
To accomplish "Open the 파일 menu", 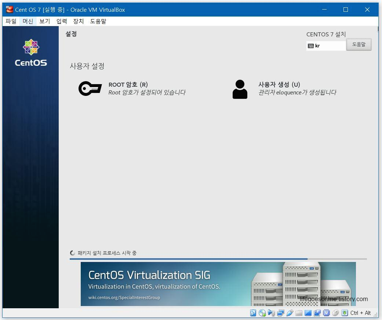I will pyautogui.click(x=11, y=21).
